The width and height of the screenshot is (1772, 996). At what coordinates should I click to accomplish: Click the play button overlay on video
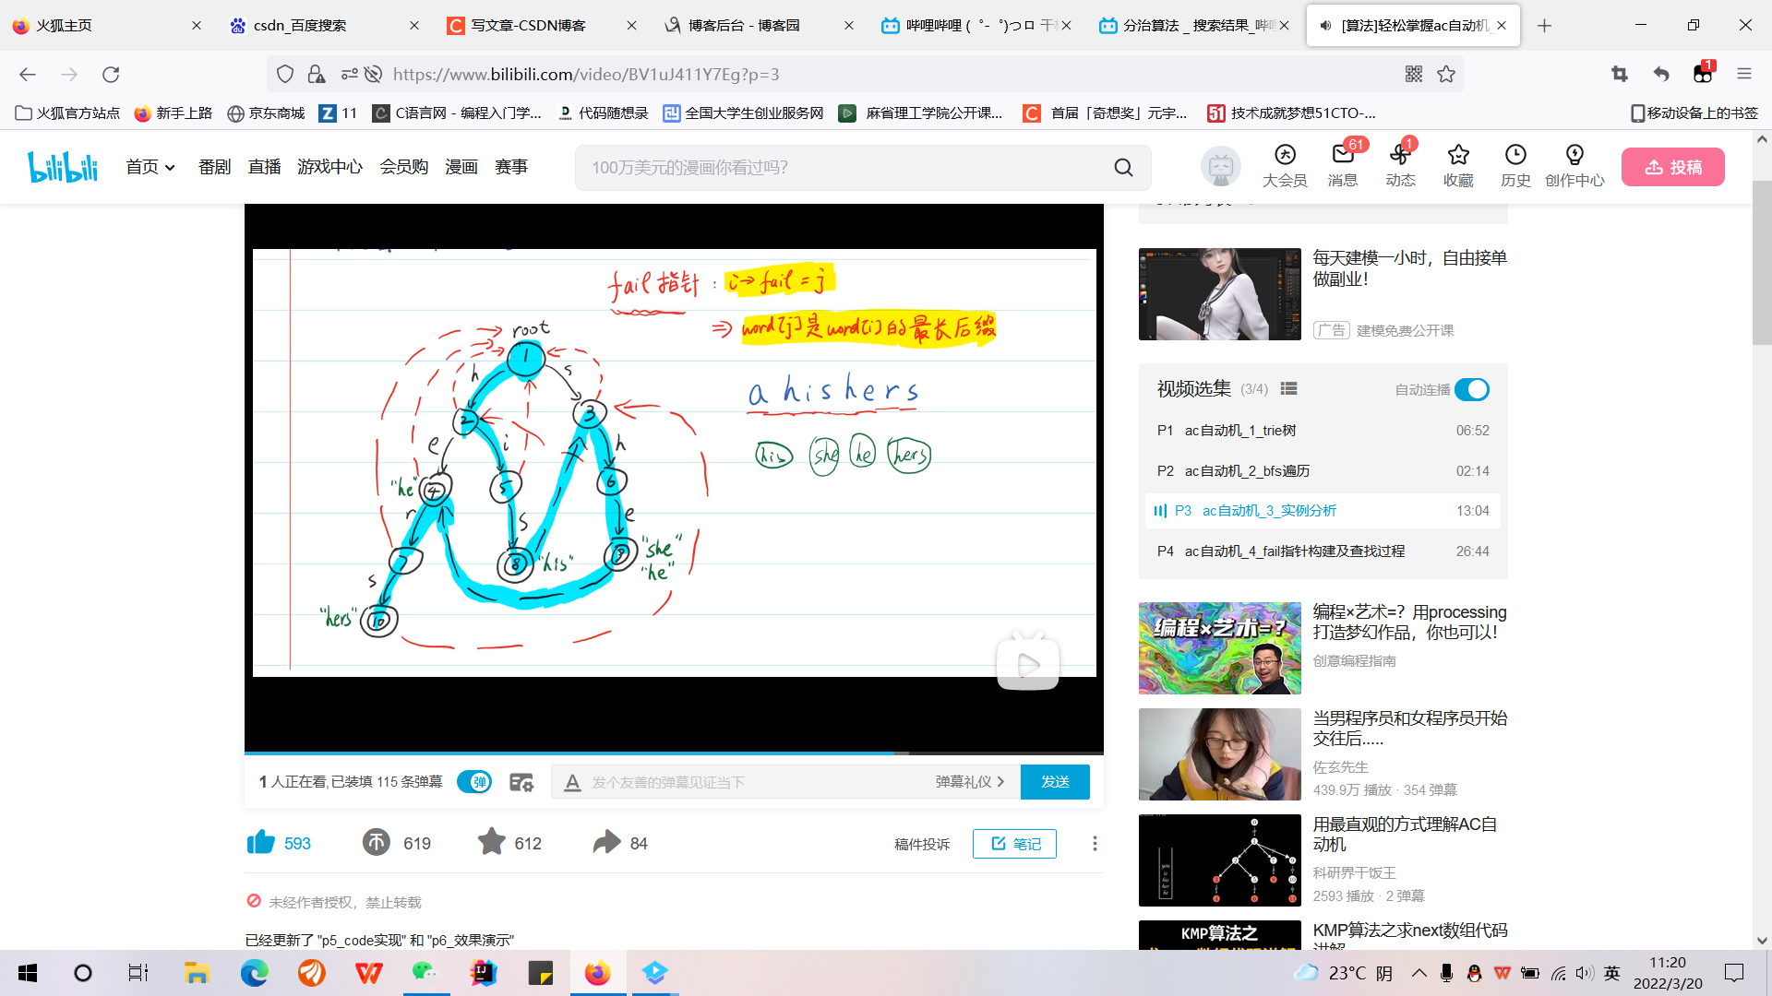click(1027, 663)
